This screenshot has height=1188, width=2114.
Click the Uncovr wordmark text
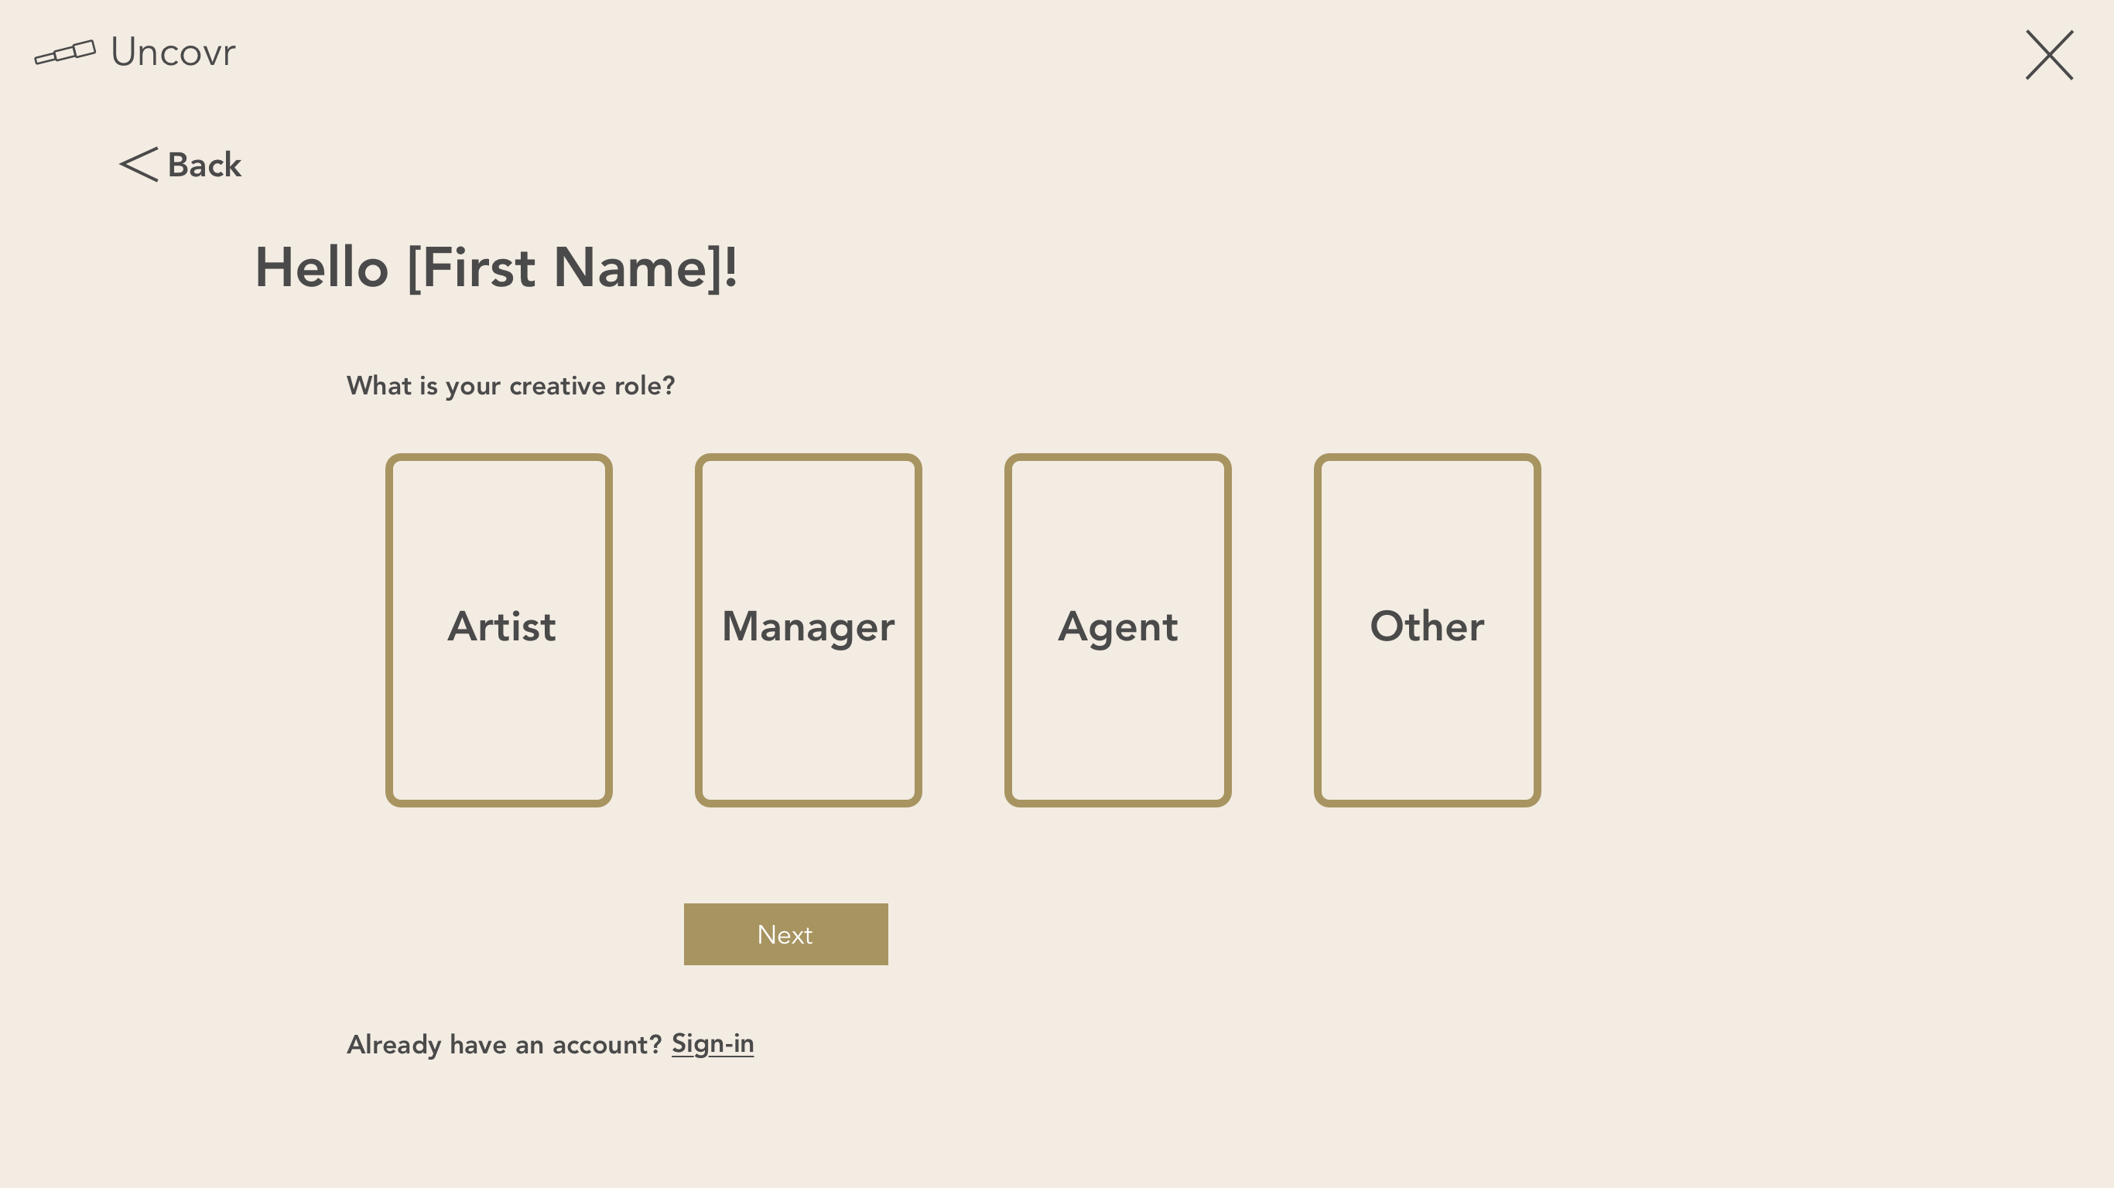[173, 53]
